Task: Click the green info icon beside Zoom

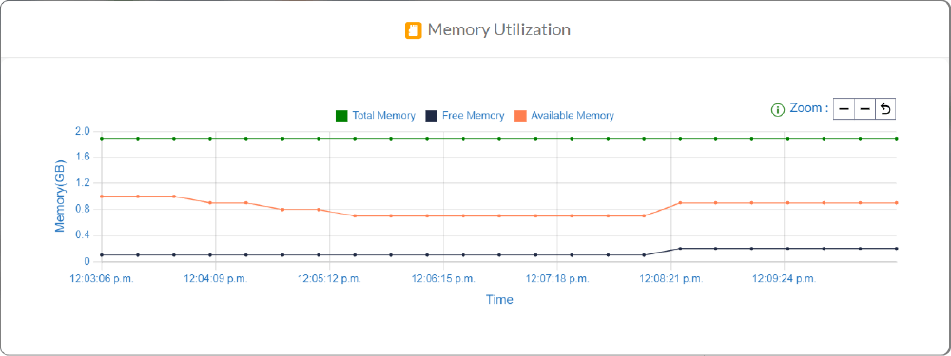Action: pyautogui.click(x=778, y=109)
